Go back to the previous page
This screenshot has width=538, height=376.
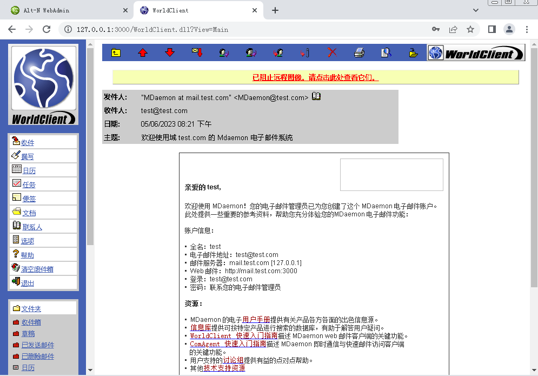click(12, 30)
